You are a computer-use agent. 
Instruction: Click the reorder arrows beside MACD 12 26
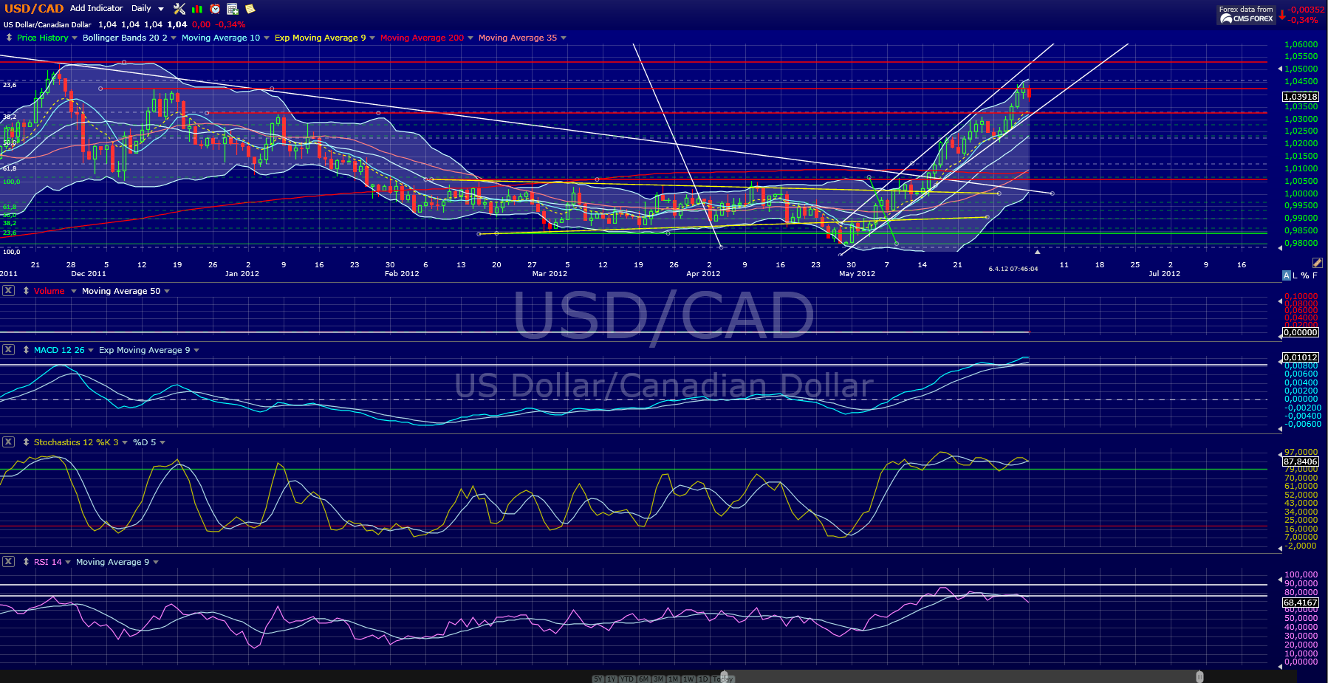(x=26, y=350)
